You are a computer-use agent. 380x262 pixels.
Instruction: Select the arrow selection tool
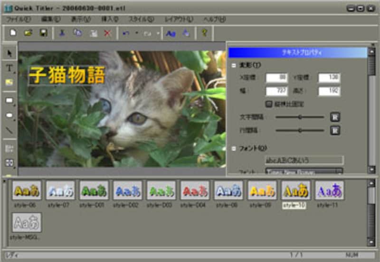tap(9, 52)
